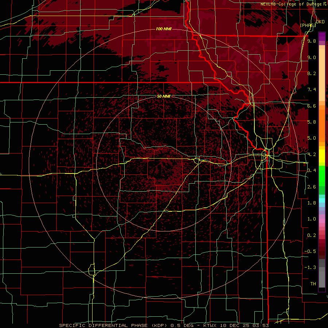Image resolution: width=328 pixels, height=328 pixels.
Task: Pick the bright green color bar segment
Action: 322,178
